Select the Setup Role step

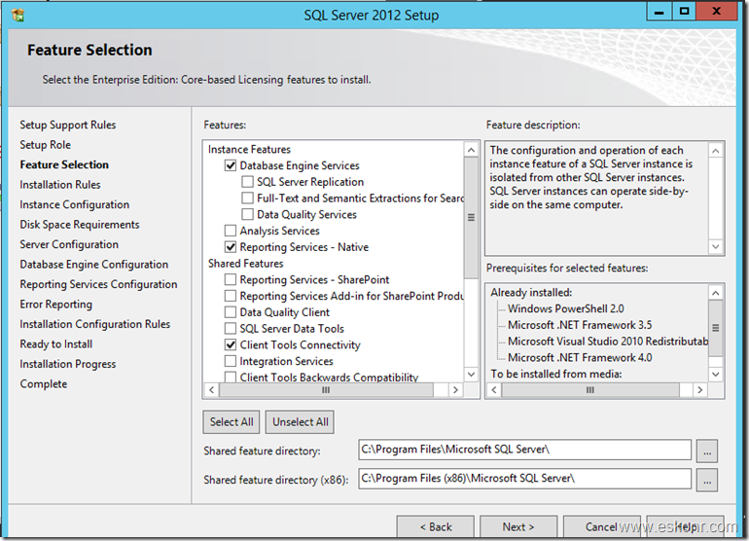[46, 145]
